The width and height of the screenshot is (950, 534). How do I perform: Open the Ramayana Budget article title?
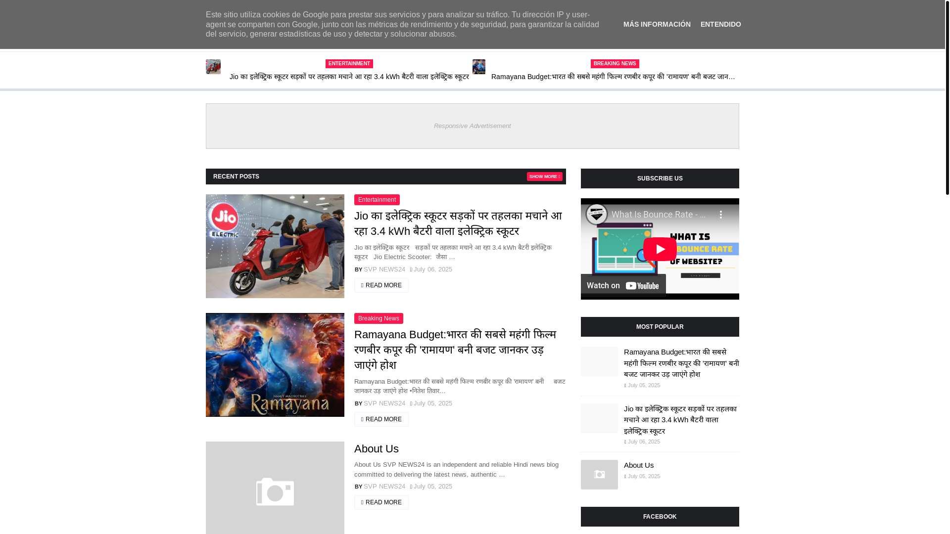point(455,350)
